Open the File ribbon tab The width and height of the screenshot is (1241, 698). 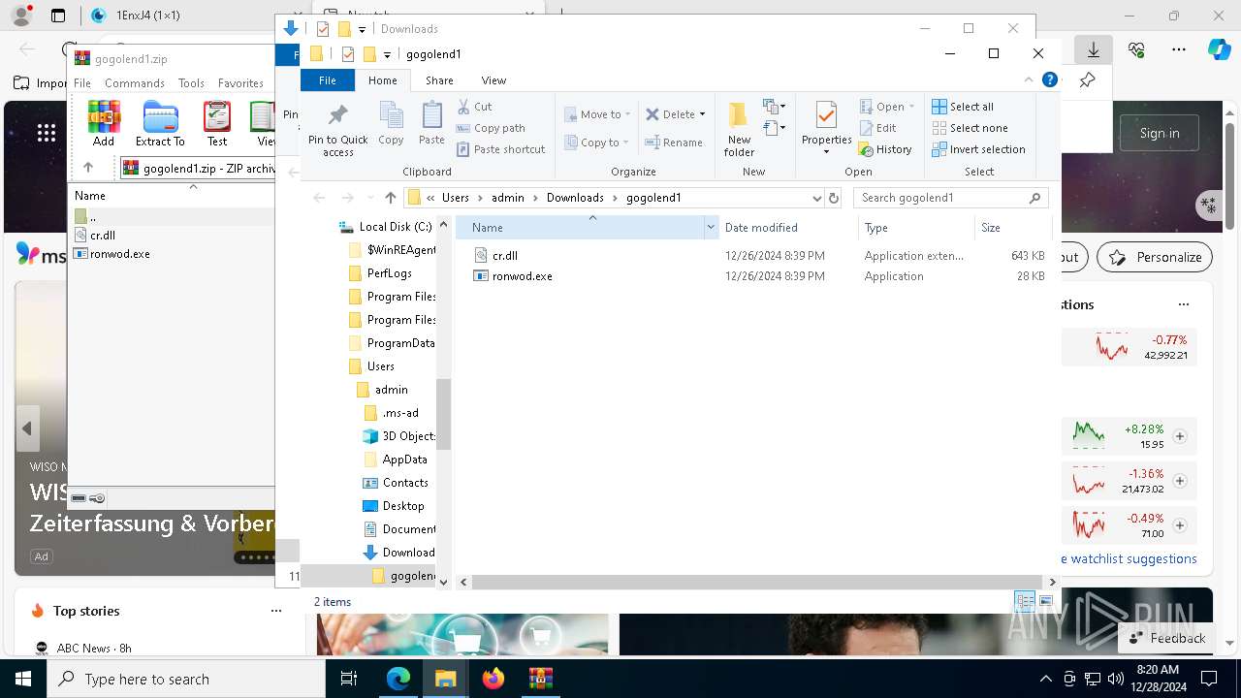328,80
